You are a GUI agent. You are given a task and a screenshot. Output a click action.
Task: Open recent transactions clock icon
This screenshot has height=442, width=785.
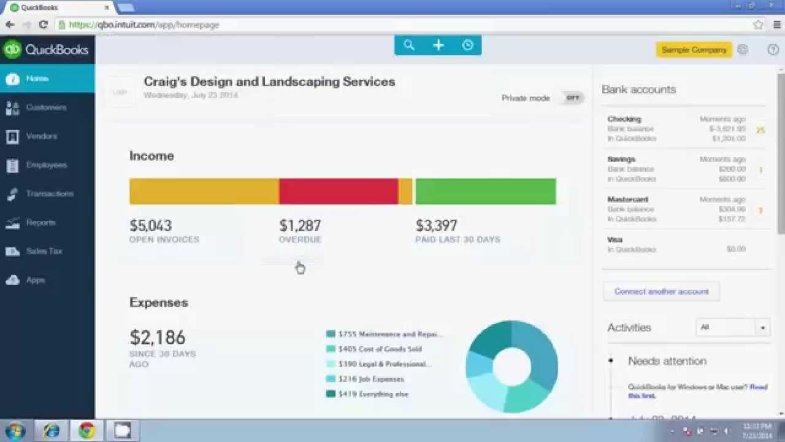(468, 45)
